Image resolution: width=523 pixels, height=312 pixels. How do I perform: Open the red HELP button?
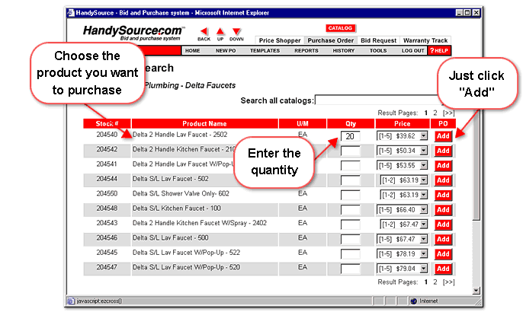(438, 50)
